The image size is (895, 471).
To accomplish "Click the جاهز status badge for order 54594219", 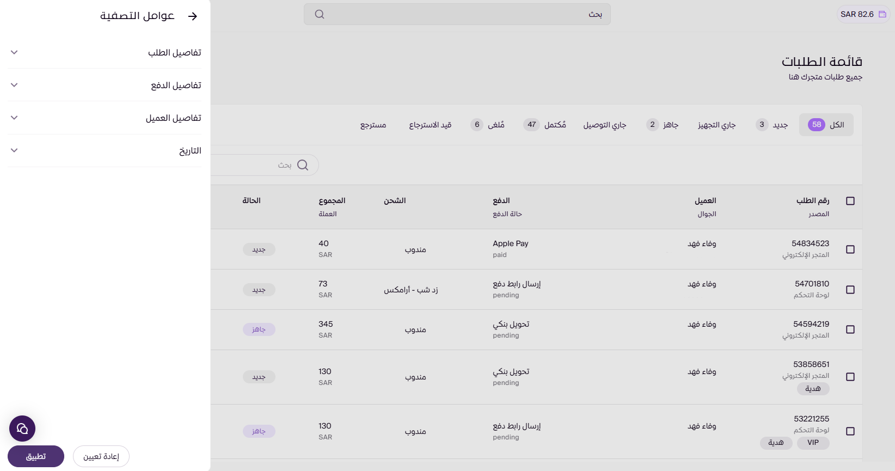I will (x=259, y=329).
